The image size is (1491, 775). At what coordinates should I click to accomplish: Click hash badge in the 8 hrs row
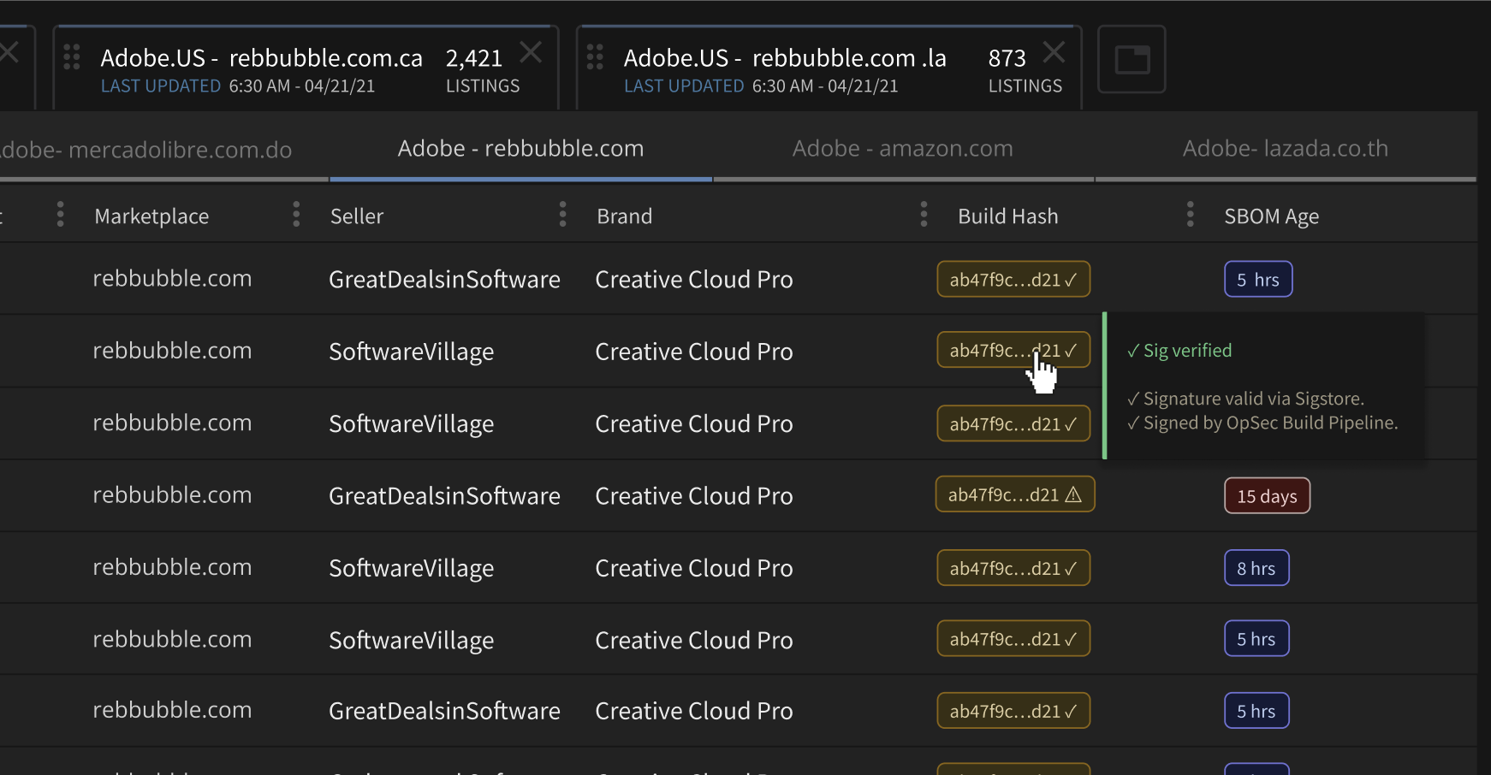1013,568
